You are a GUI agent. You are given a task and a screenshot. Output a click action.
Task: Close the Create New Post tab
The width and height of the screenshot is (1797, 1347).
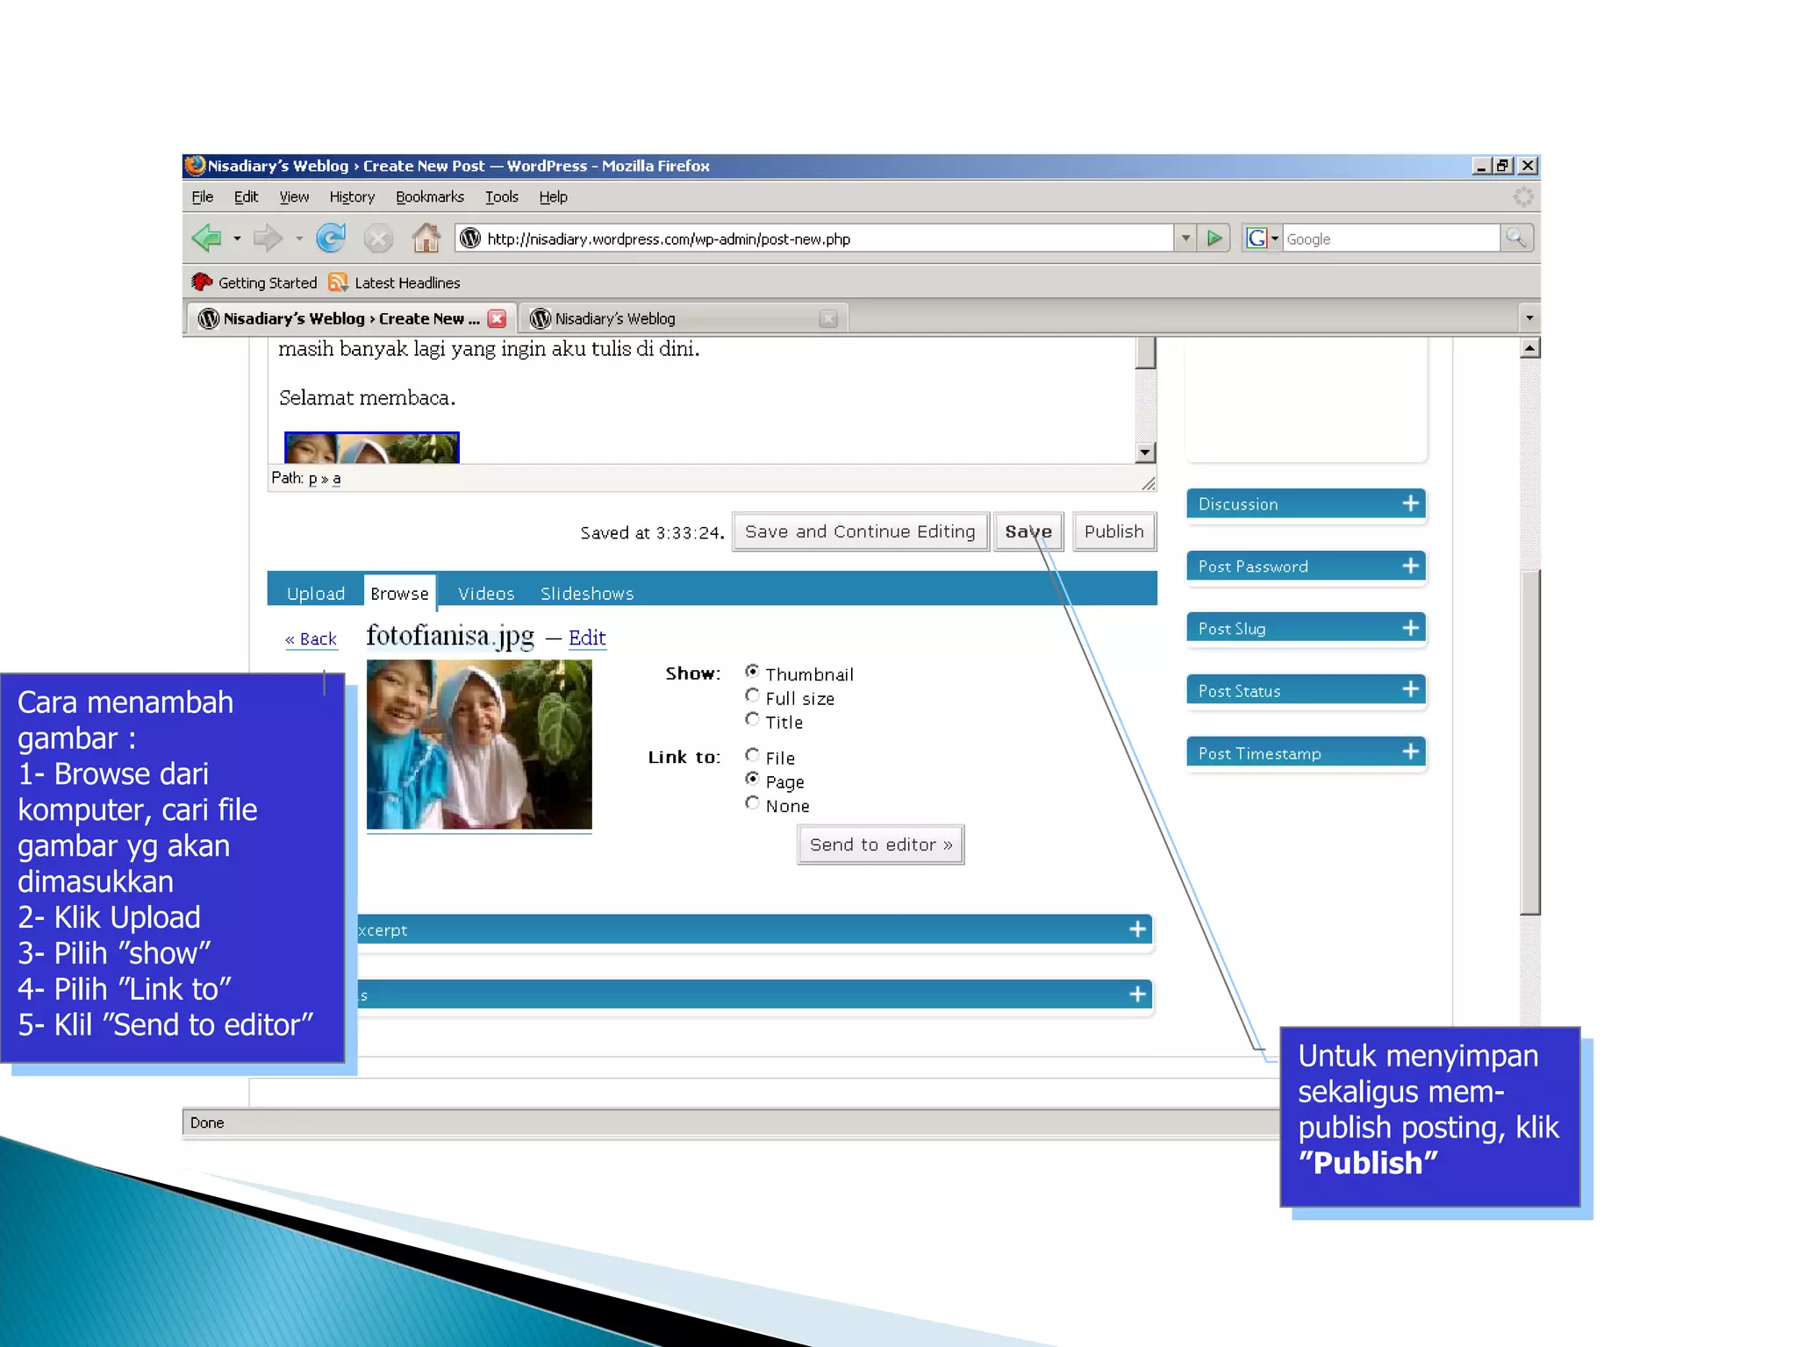(498, 318)
